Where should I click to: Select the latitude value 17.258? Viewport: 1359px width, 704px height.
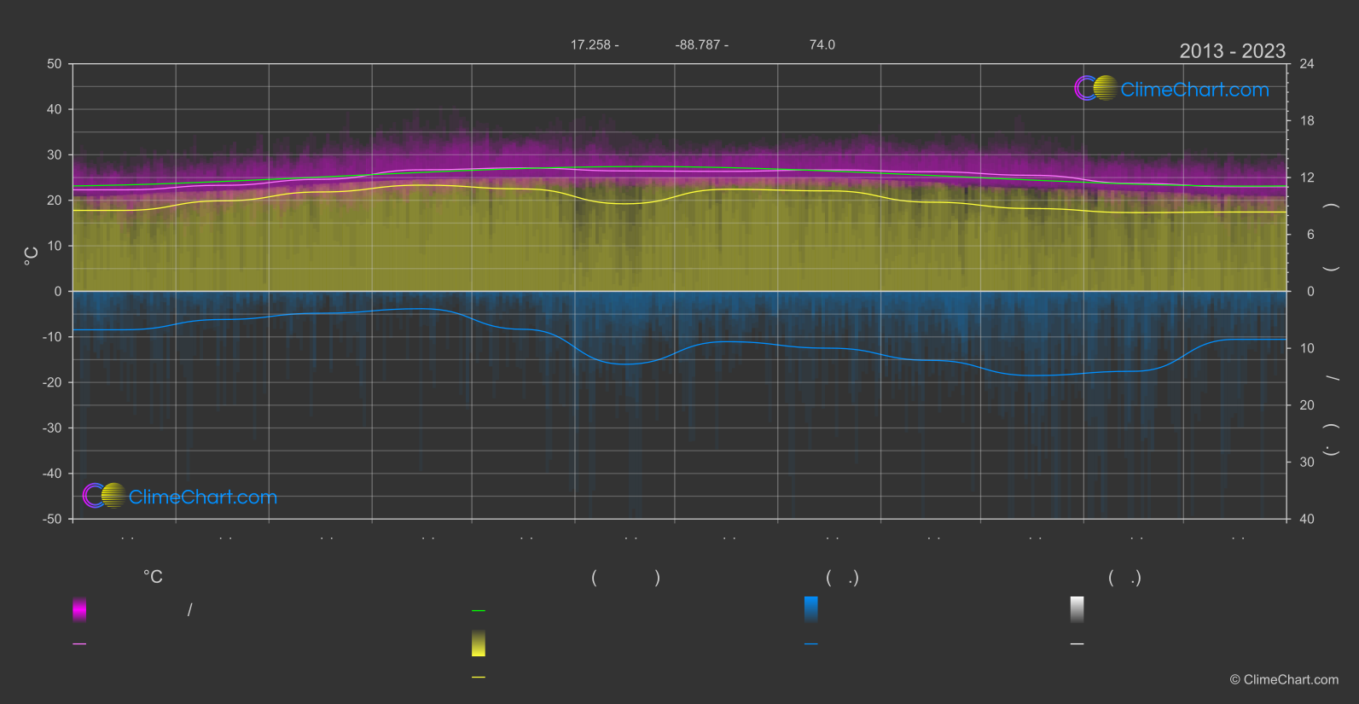(590, 44)
